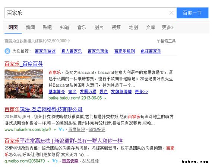Jump to 发展历程 section link

pyautogui.click(x=88, y=91)
